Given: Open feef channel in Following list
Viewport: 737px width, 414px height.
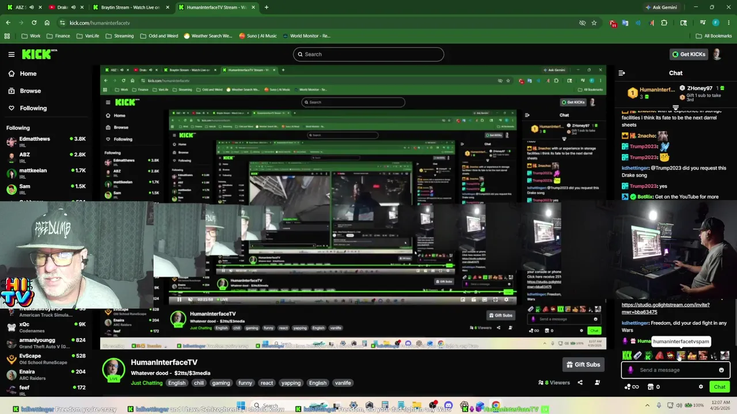Looking at the screenshot, I should [x=45, y=390].
